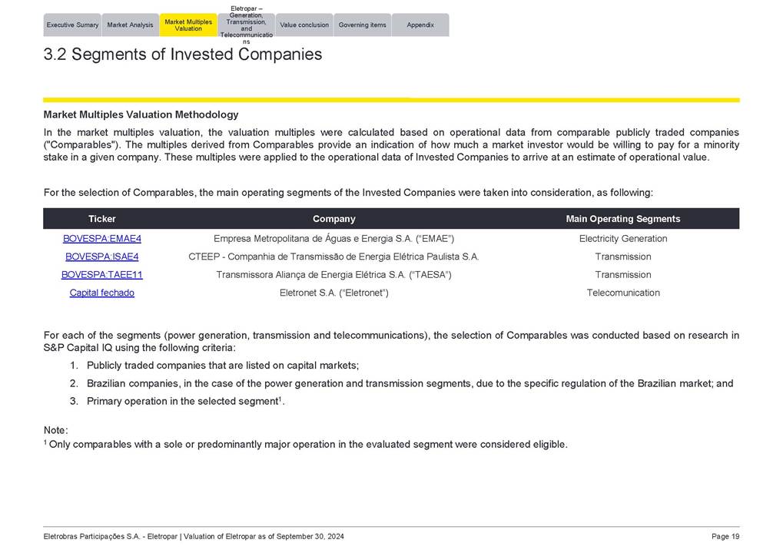This screenshot has height=553, width=783.
Task: Click the Market Multiples Valuation Methodology subheading
Action: (x=141, y=114)
